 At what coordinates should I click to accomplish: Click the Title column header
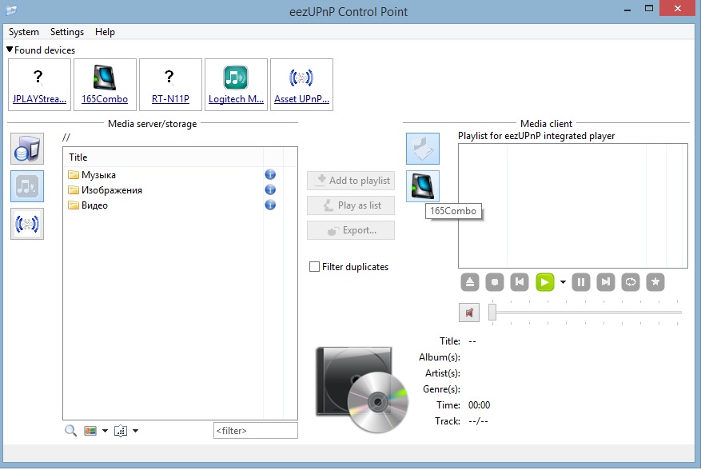coord(163,157)
